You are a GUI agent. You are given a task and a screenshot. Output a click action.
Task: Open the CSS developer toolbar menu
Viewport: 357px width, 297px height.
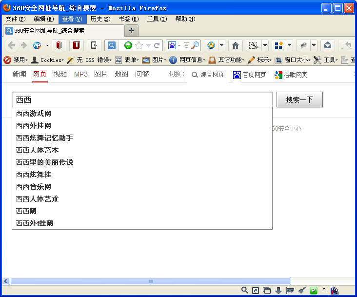click(90, 60)
